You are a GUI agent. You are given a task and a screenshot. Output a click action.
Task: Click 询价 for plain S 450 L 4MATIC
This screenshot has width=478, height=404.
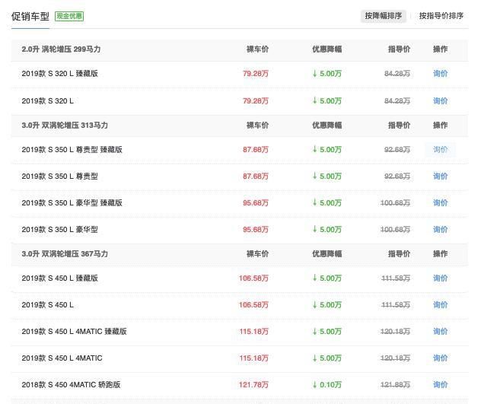pos(440,358)
